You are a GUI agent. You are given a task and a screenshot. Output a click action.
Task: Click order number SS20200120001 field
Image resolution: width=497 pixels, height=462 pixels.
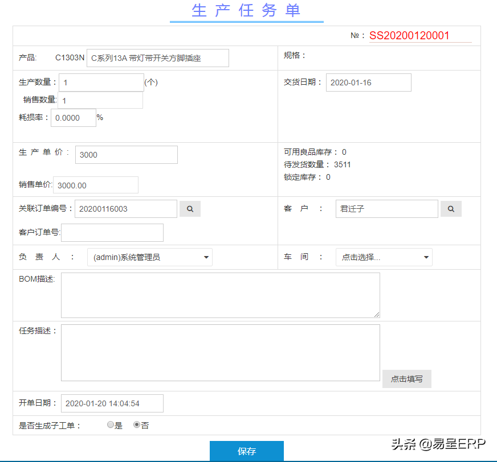click(x=420, y=35)
